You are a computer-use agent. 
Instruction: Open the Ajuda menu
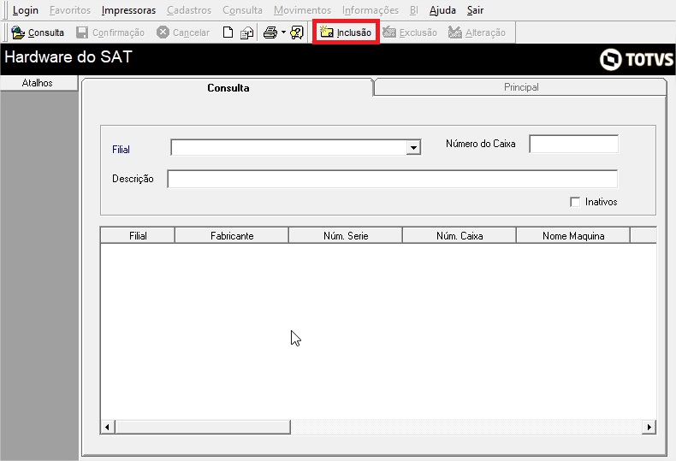442,10
